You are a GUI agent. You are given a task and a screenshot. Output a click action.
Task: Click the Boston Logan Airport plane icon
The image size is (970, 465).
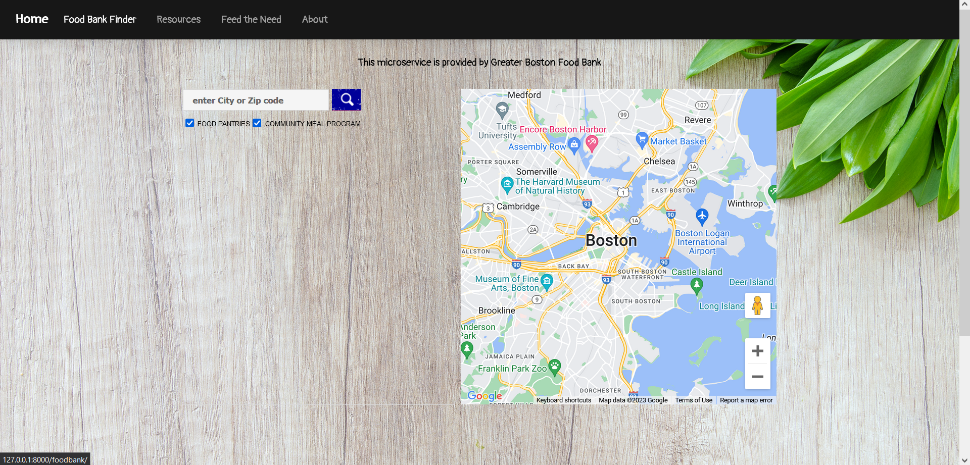pyautogui.click(x=702, y=217)
